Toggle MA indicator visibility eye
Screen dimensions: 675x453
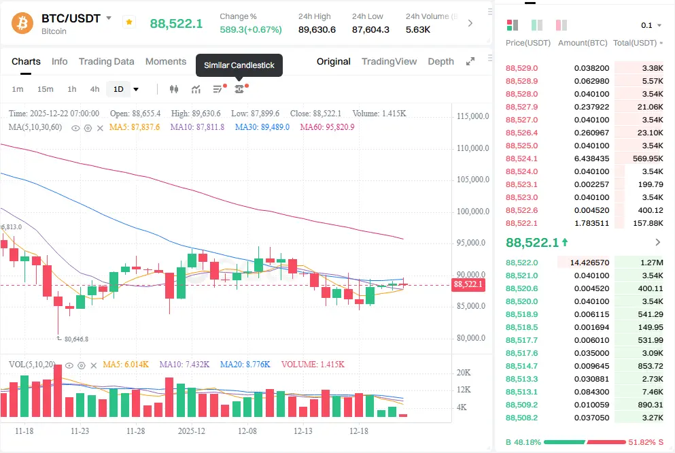click(x=75, y=128)
